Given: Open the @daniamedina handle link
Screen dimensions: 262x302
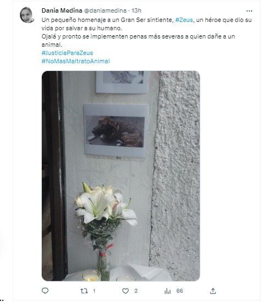Looking at the screenshot, I should coord(105,10).
